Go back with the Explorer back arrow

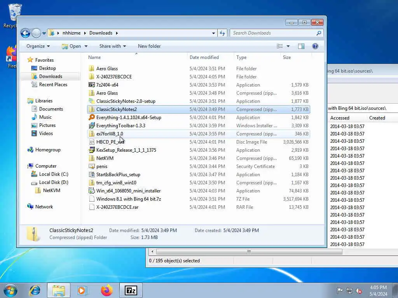pyautogui.click(x=25, y=33)
